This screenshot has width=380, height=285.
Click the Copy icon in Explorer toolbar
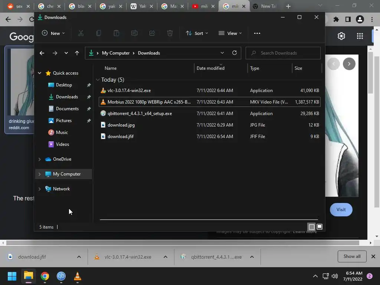click(x=99, y=33)
